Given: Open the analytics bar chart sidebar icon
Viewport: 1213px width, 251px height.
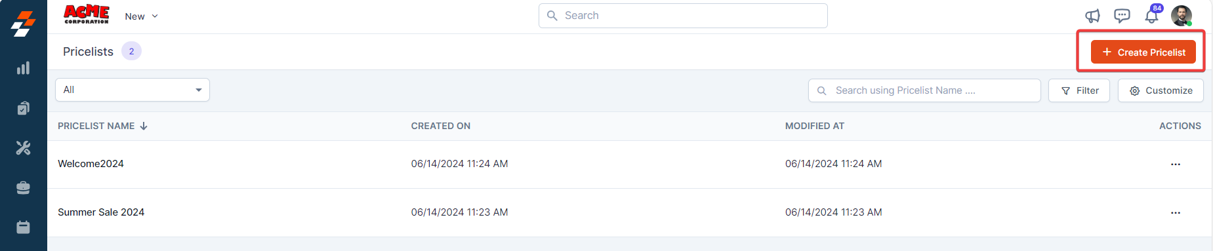Looking at the screenshot, I should coord(24,68).
